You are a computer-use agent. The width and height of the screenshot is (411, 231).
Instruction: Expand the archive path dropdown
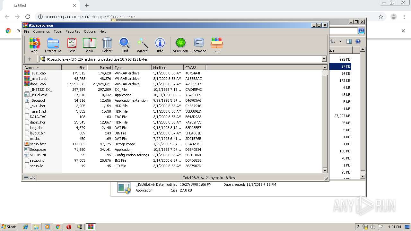(324, 59)
